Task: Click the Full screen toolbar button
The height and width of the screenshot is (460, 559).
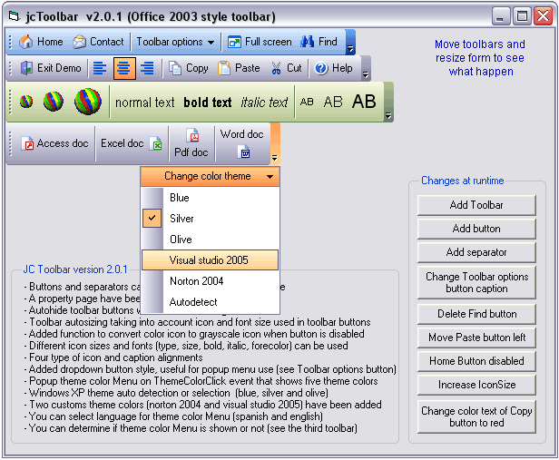Action: [x=259, y=42]
